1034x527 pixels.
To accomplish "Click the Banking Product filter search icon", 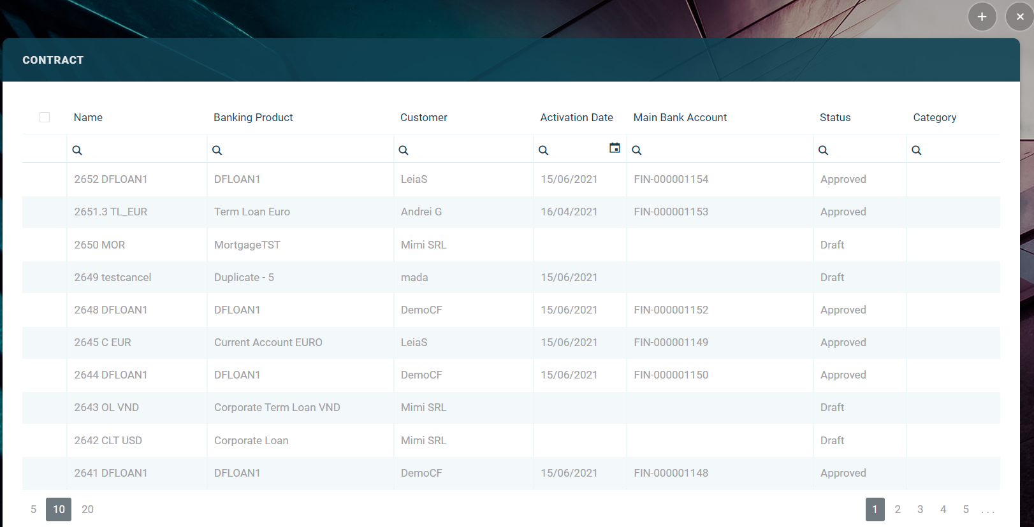I will click(x=217, y=150).
